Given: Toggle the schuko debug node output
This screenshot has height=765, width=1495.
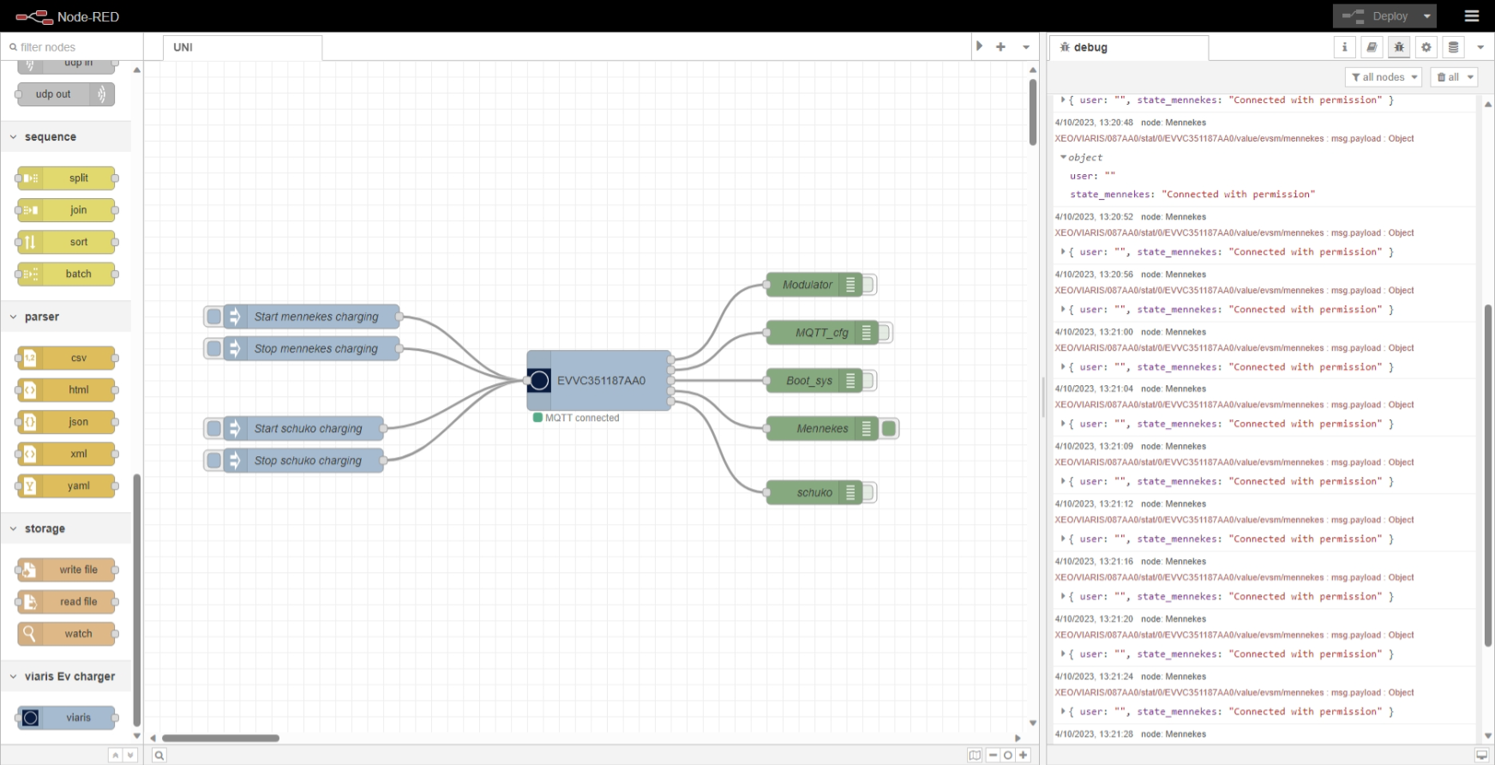Looking at the screenshot, I should [868, 492].
